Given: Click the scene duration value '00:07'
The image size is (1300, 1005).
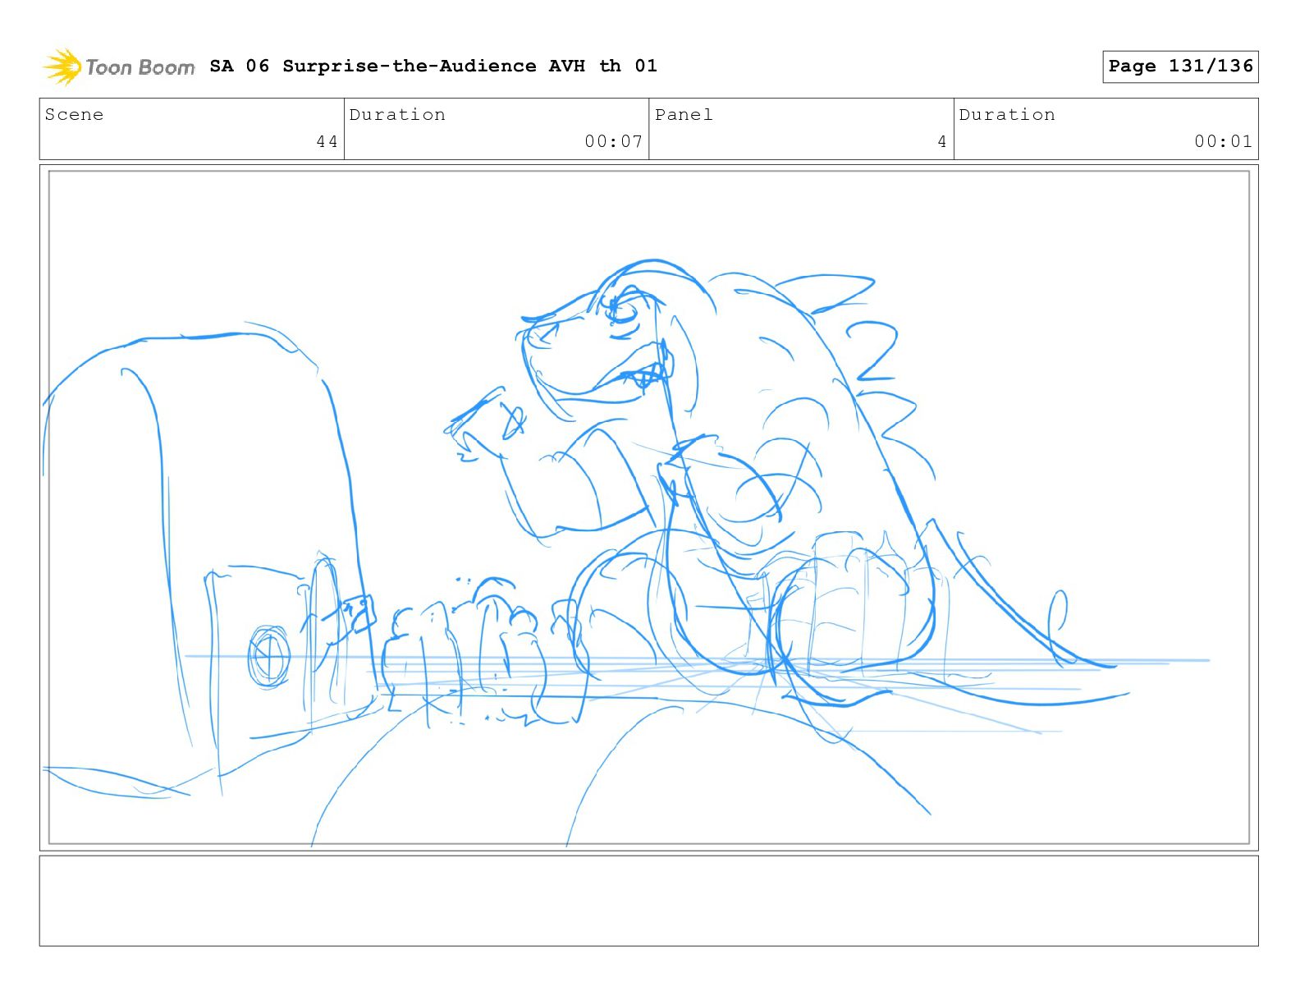Looking at the screenshot, I should tap(614, 142).
